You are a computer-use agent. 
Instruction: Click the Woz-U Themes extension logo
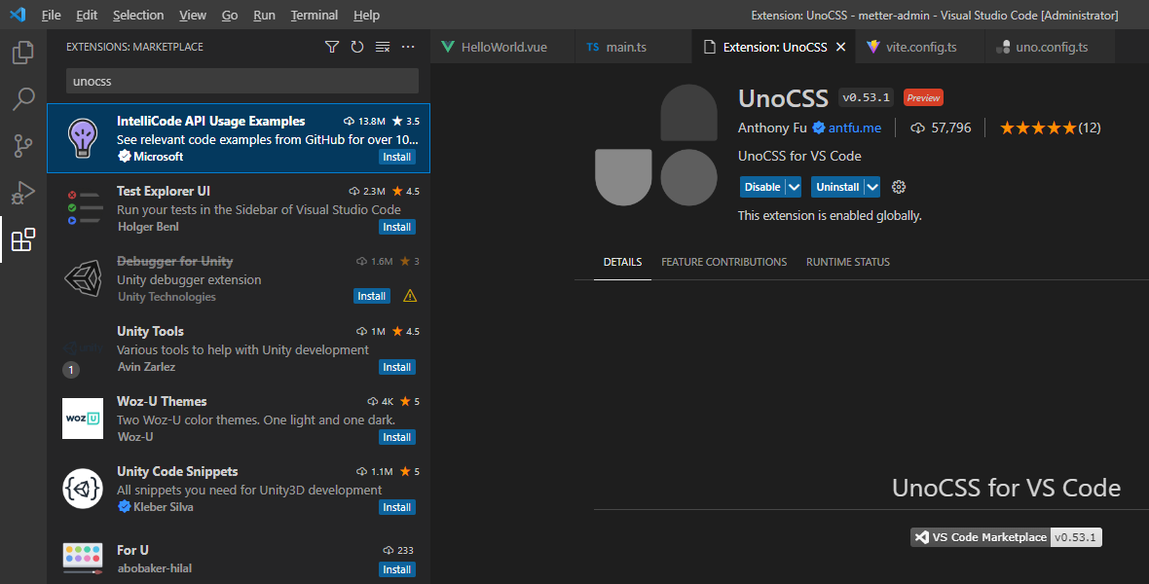[83, 419]
